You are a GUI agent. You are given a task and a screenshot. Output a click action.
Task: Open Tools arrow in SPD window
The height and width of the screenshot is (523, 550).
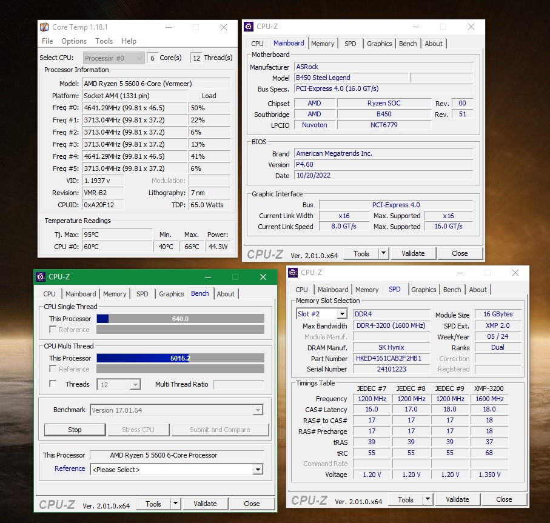click(428, 499)
